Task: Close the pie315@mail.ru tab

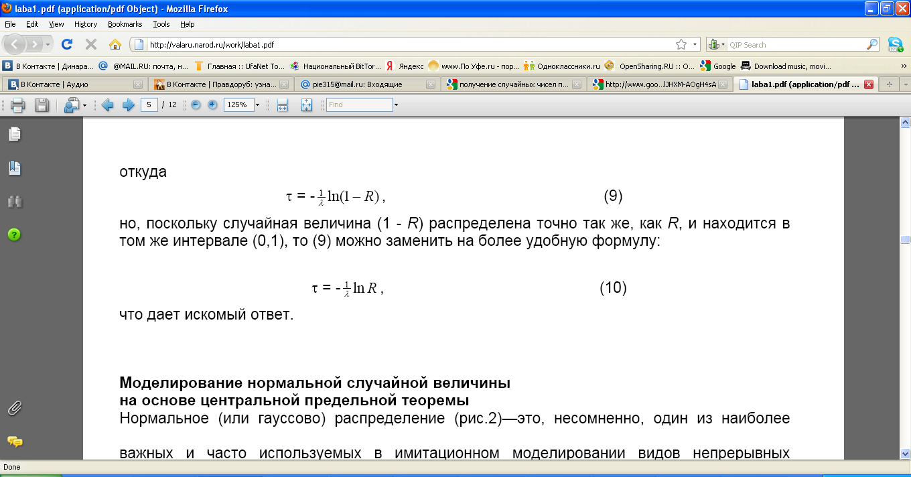Action: (x=431, y=85)
